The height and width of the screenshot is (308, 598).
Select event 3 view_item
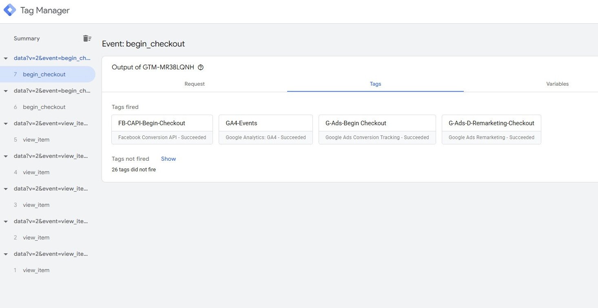pyautogui.click(x=36, y=205)
